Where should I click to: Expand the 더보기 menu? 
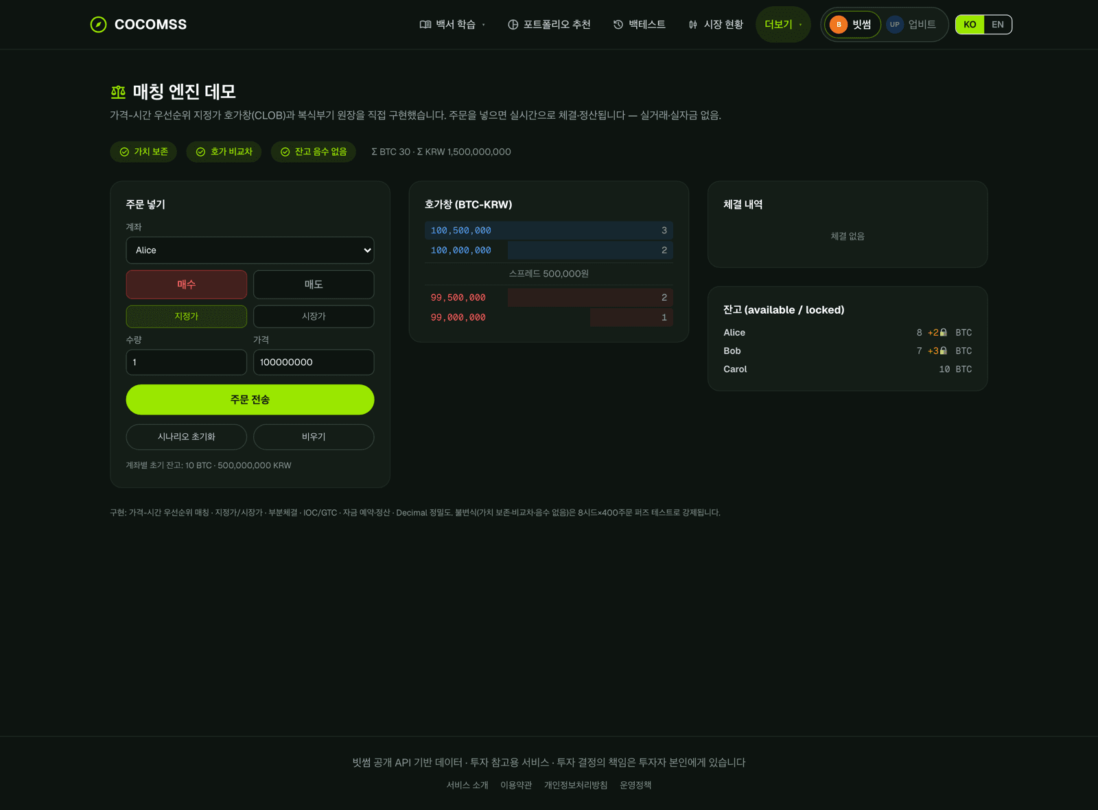(x=783, y=25)
